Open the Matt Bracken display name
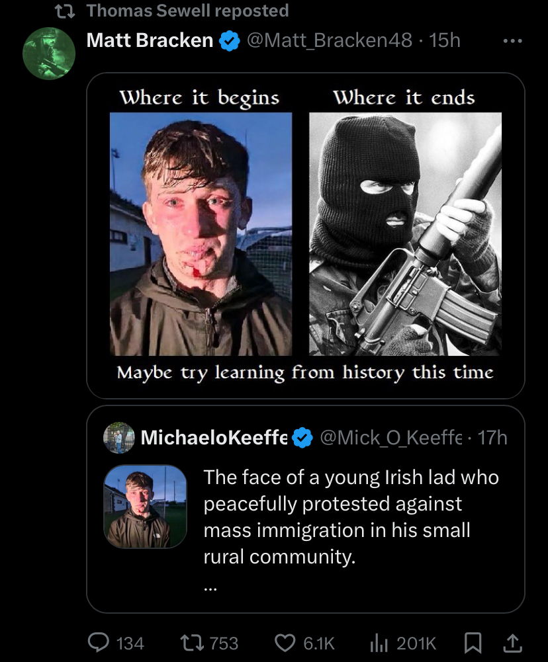 (150, 40)
